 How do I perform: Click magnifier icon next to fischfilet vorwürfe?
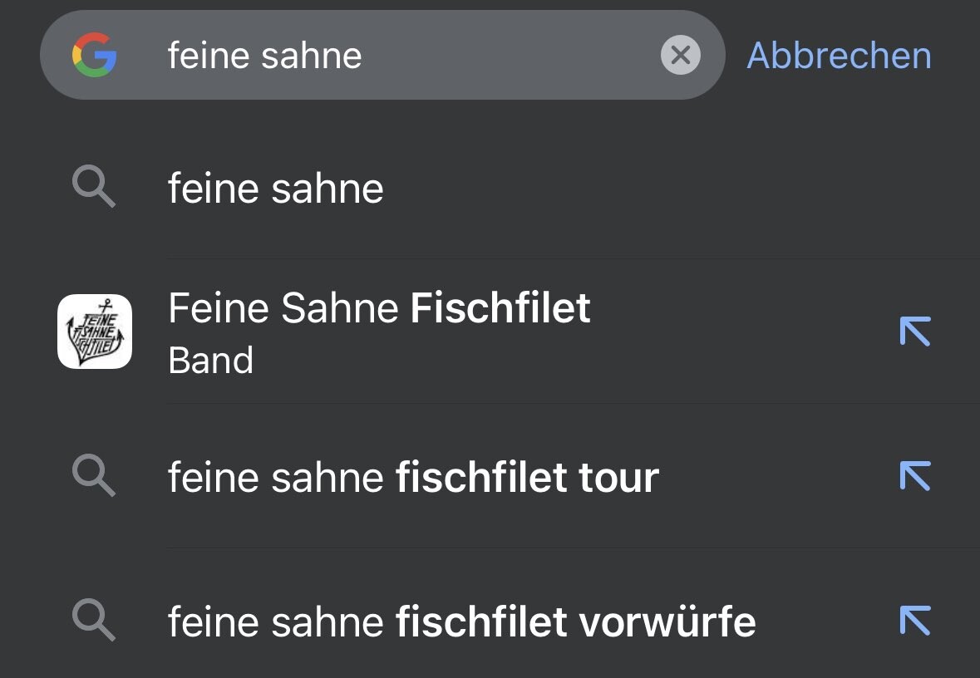click(93, 621)
